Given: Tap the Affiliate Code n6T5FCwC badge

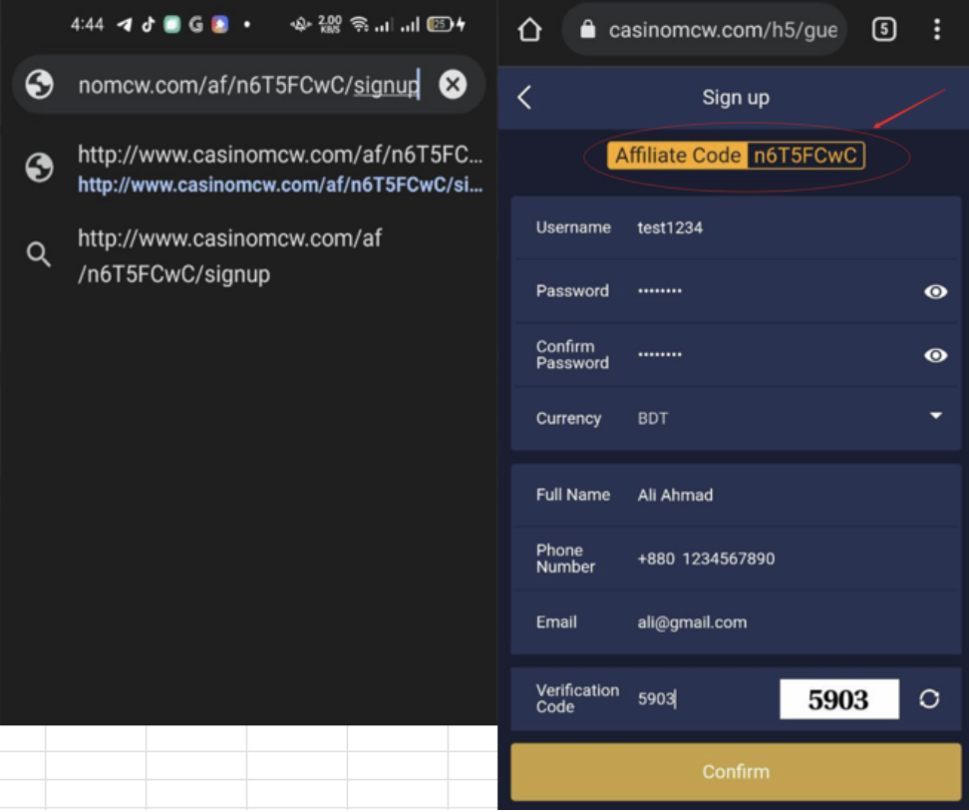Looking at the screenshot, I should pos(736,156).
